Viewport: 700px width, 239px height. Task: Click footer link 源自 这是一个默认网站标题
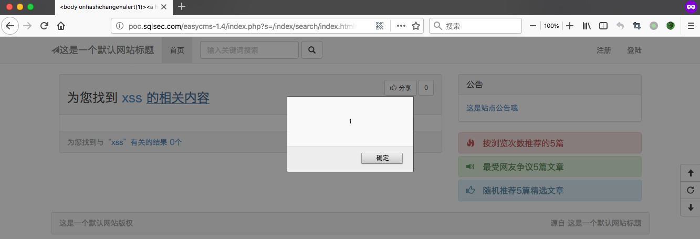[x=595, y=223]
